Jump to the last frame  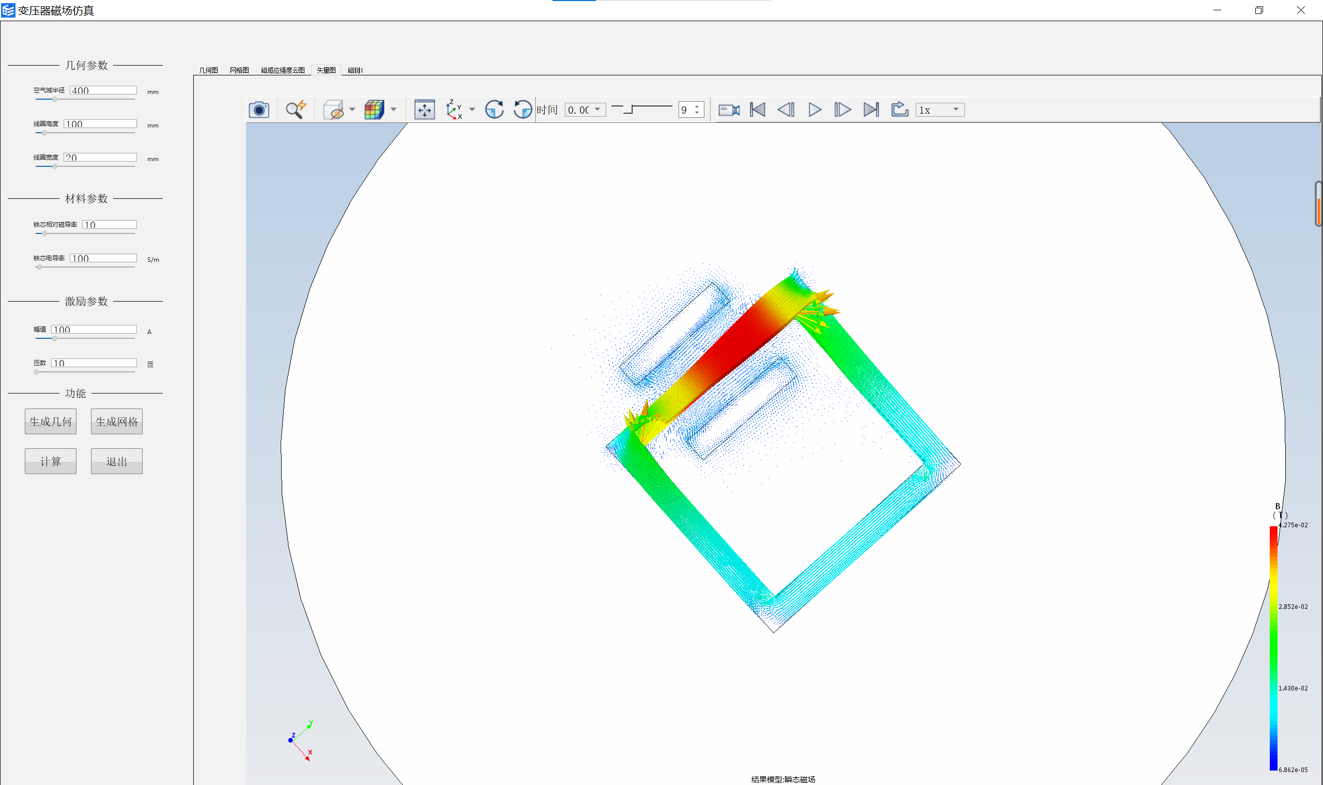point(871,110)
